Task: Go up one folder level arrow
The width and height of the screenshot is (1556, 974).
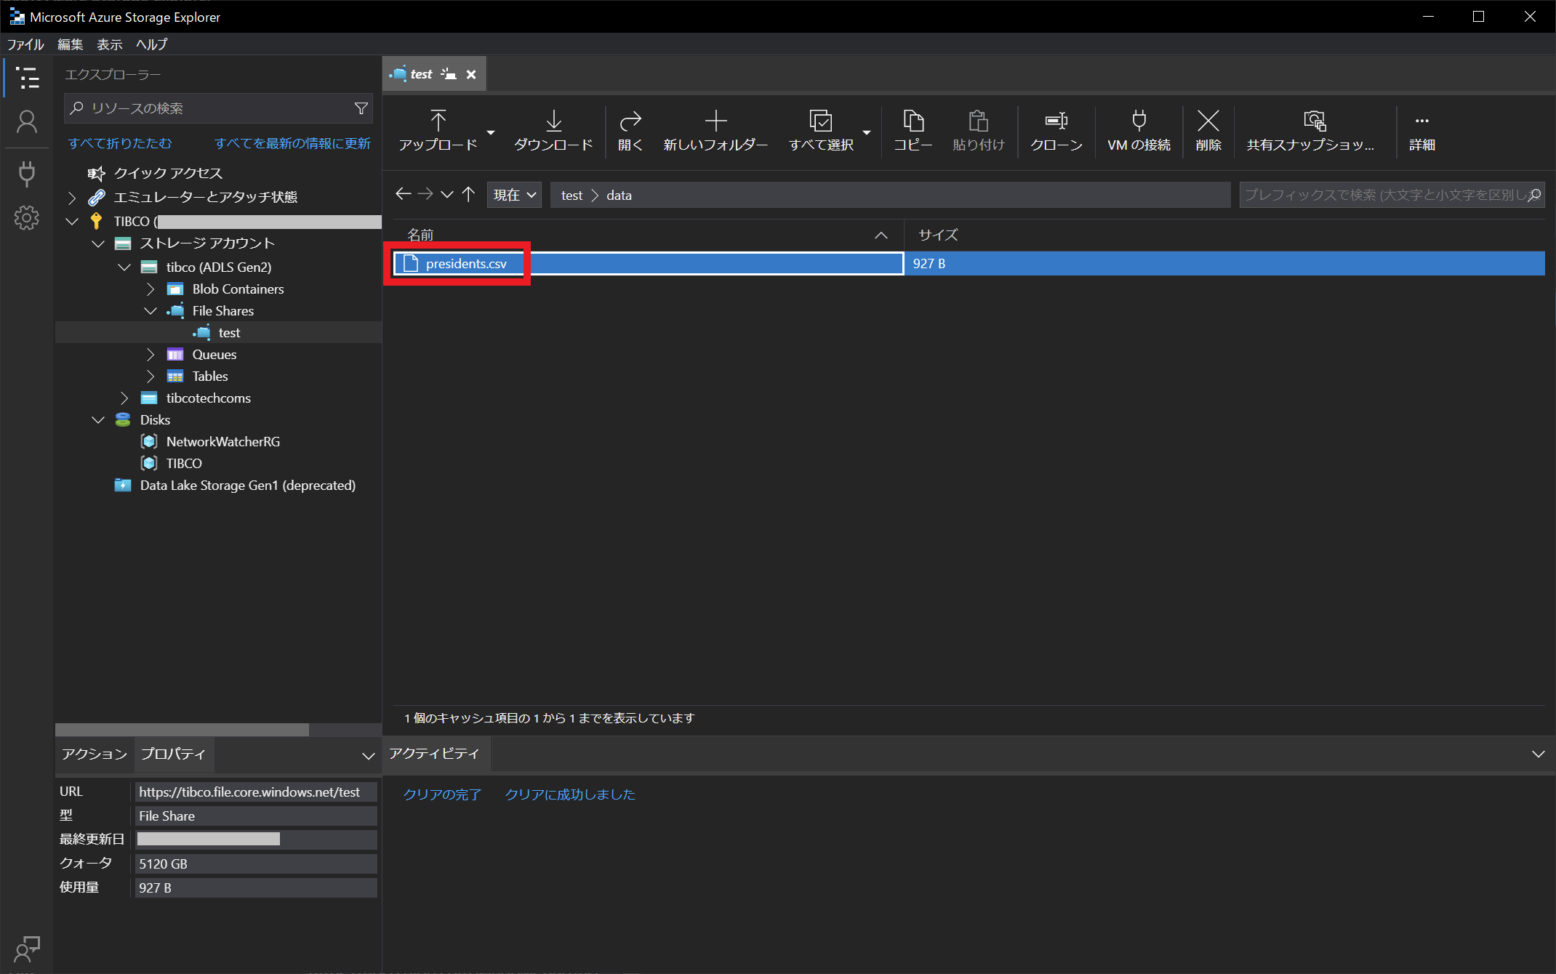Action: 468,194
